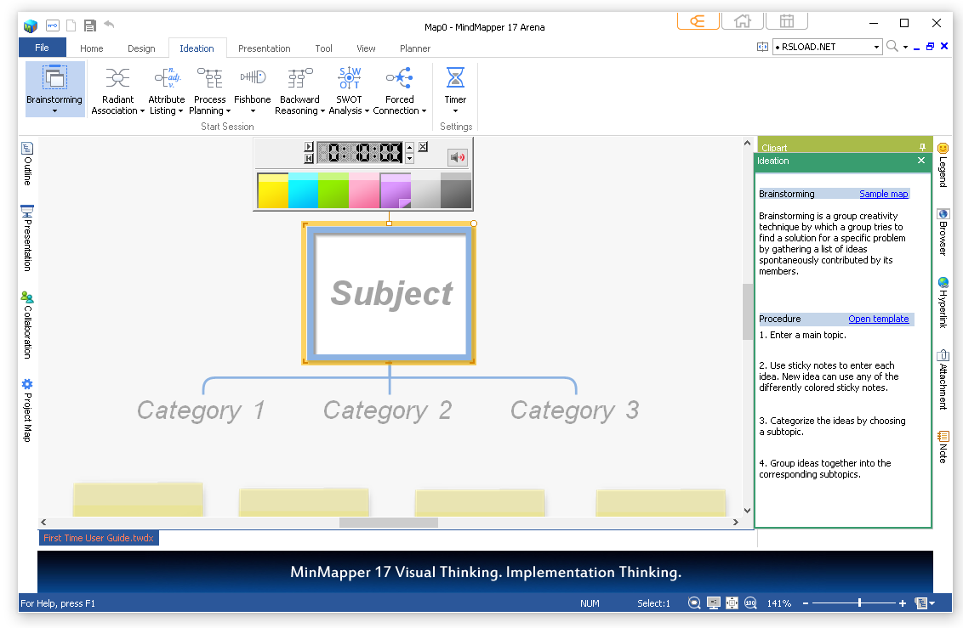Increase the timer with the up arrow
The image size is (963, 628).
point(410,148)
